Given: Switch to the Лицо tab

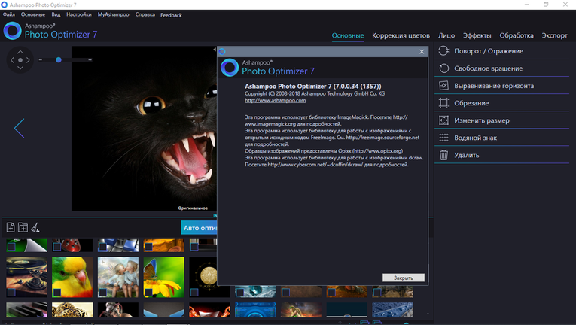Looking at the screenshot, I should click(446, 35).
